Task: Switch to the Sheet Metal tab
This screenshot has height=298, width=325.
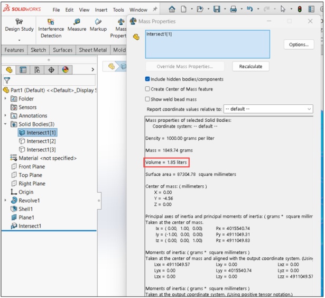Action: pos(93,50)
